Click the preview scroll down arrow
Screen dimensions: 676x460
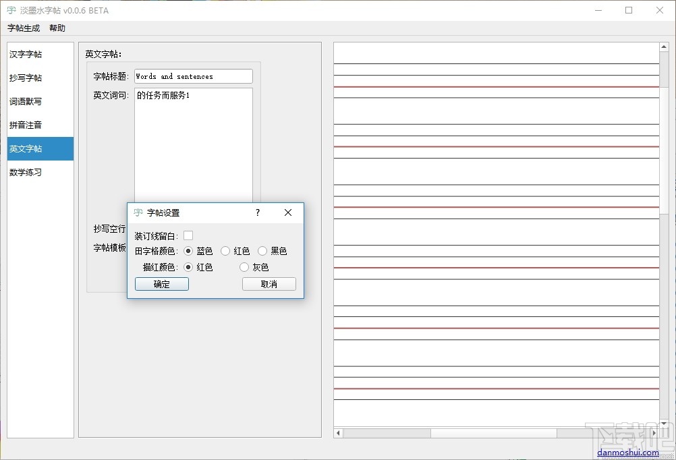pyautogui.click(x=664, y=424)
